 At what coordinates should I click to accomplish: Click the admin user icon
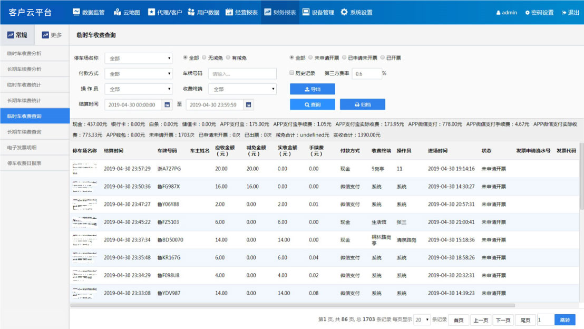pyautogui.click(x=498, y=13)
